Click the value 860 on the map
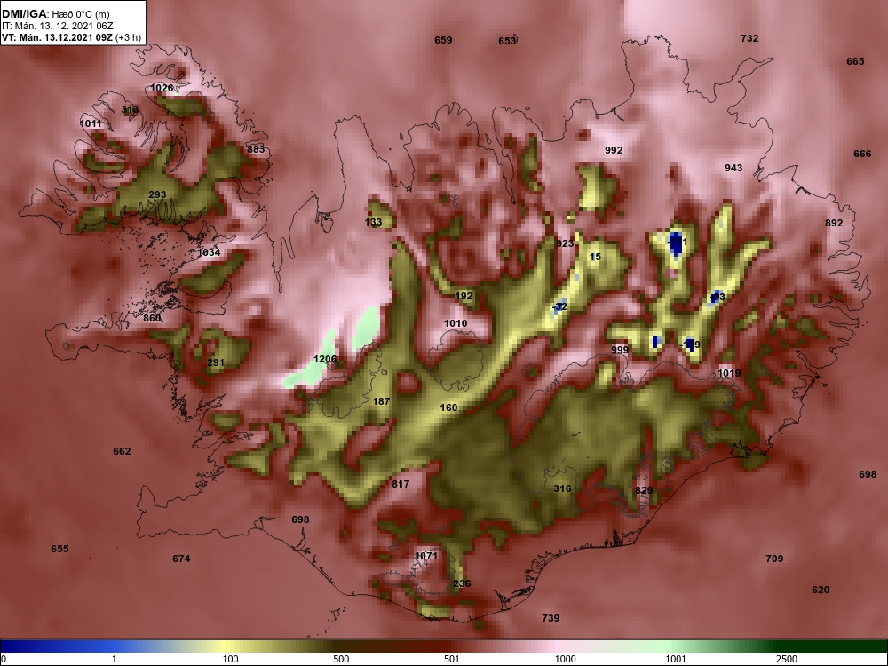 [152, 318]
